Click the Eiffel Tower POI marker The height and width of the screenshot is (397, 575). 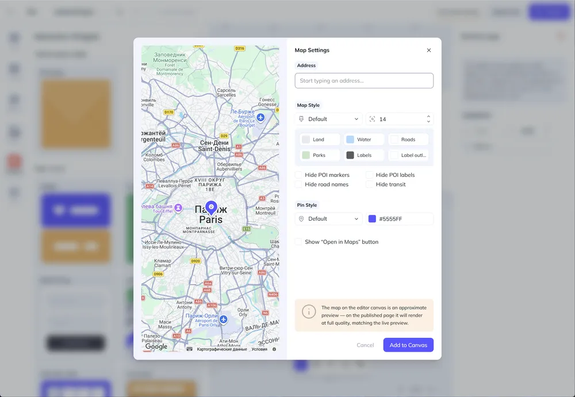click(178, 208)
